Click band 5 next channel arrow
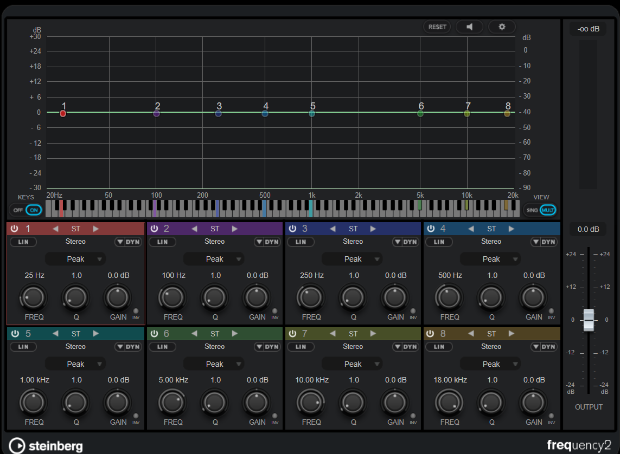Image resolution: width=620 pixels, height=454 pixels. coord(95,334)
